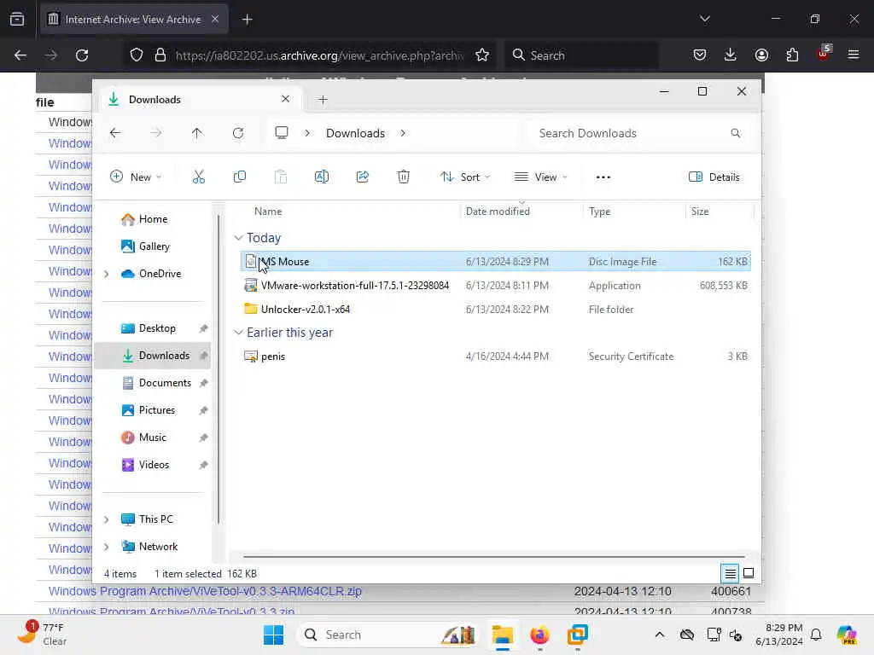Go up one folder level
The width and height of the screenshot is (874, 655).
point(197,133)
